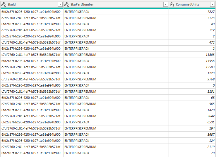
Task: Select the cell with value 70
Action: pos(192,153)
